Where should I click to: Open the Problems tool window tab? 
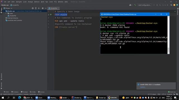15,92
